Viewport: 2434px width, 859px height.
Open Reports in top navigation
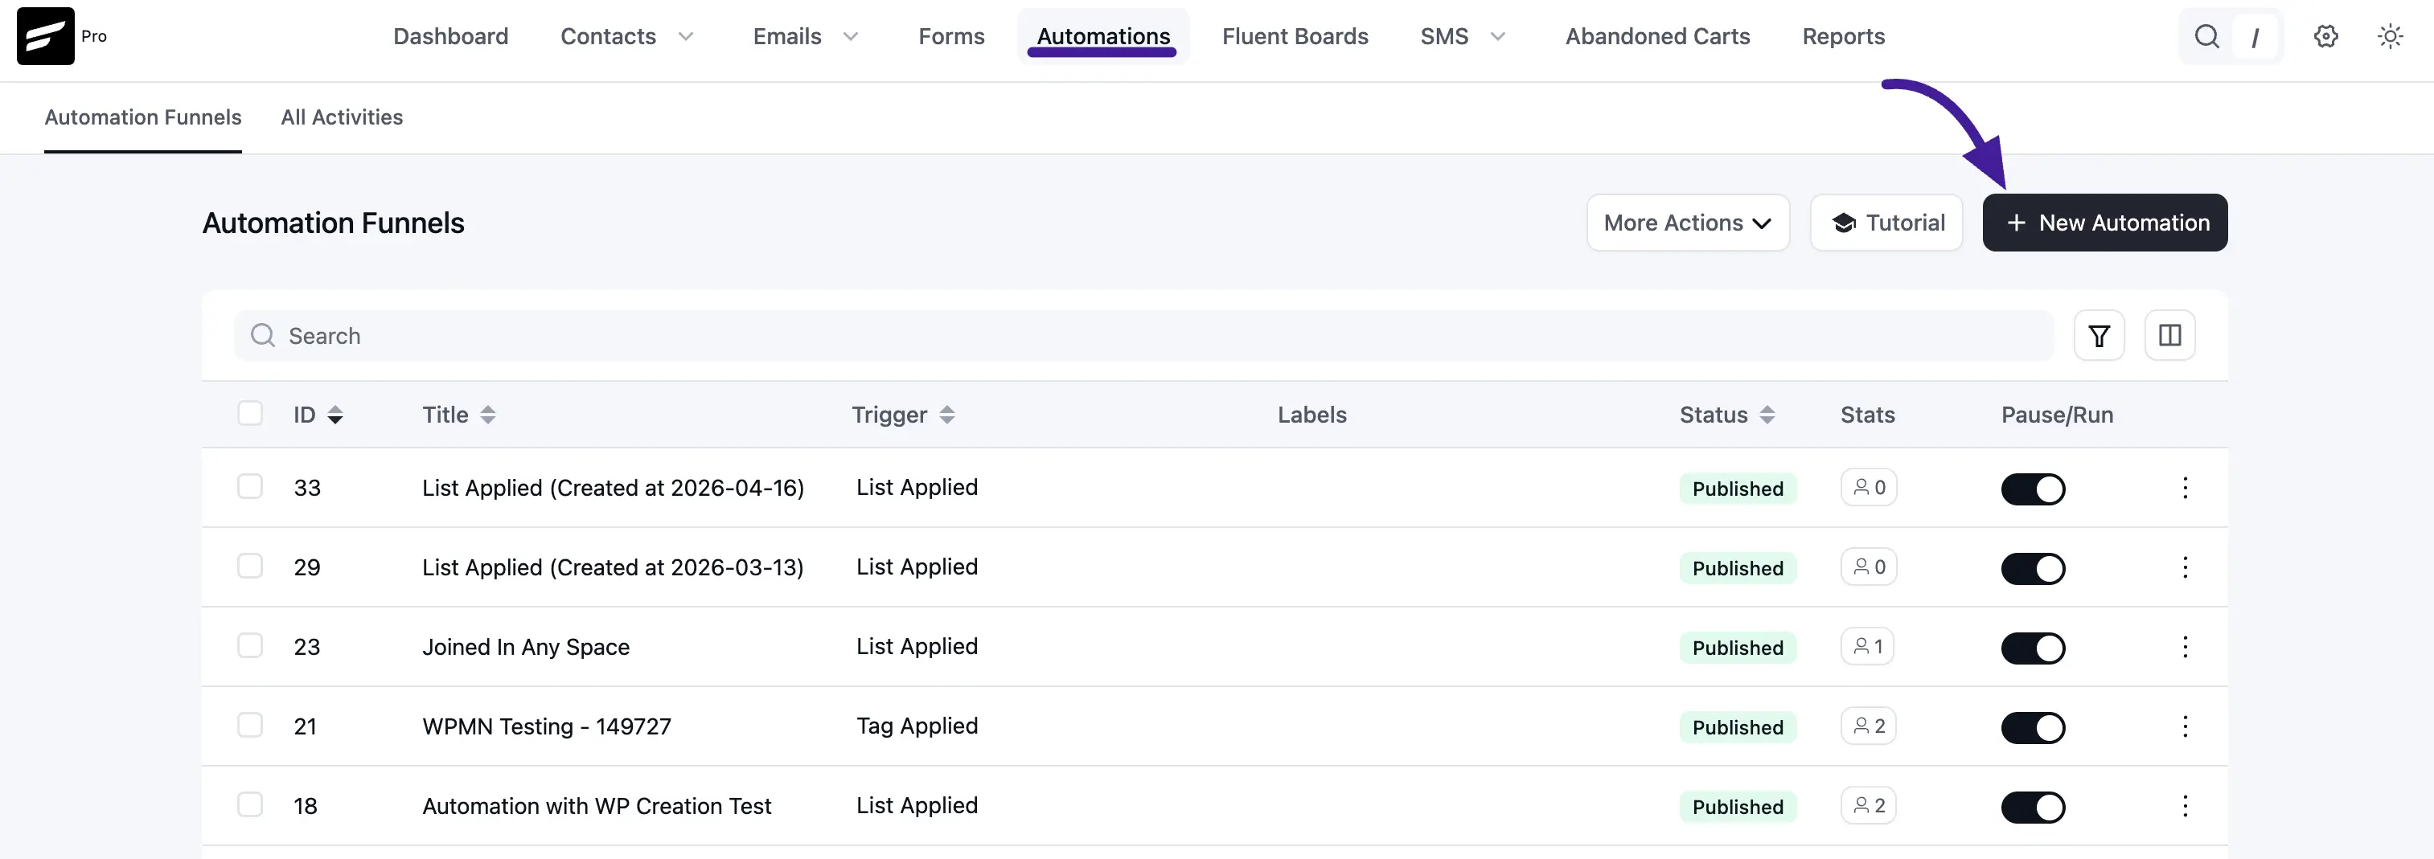(x=1842, y=37)
